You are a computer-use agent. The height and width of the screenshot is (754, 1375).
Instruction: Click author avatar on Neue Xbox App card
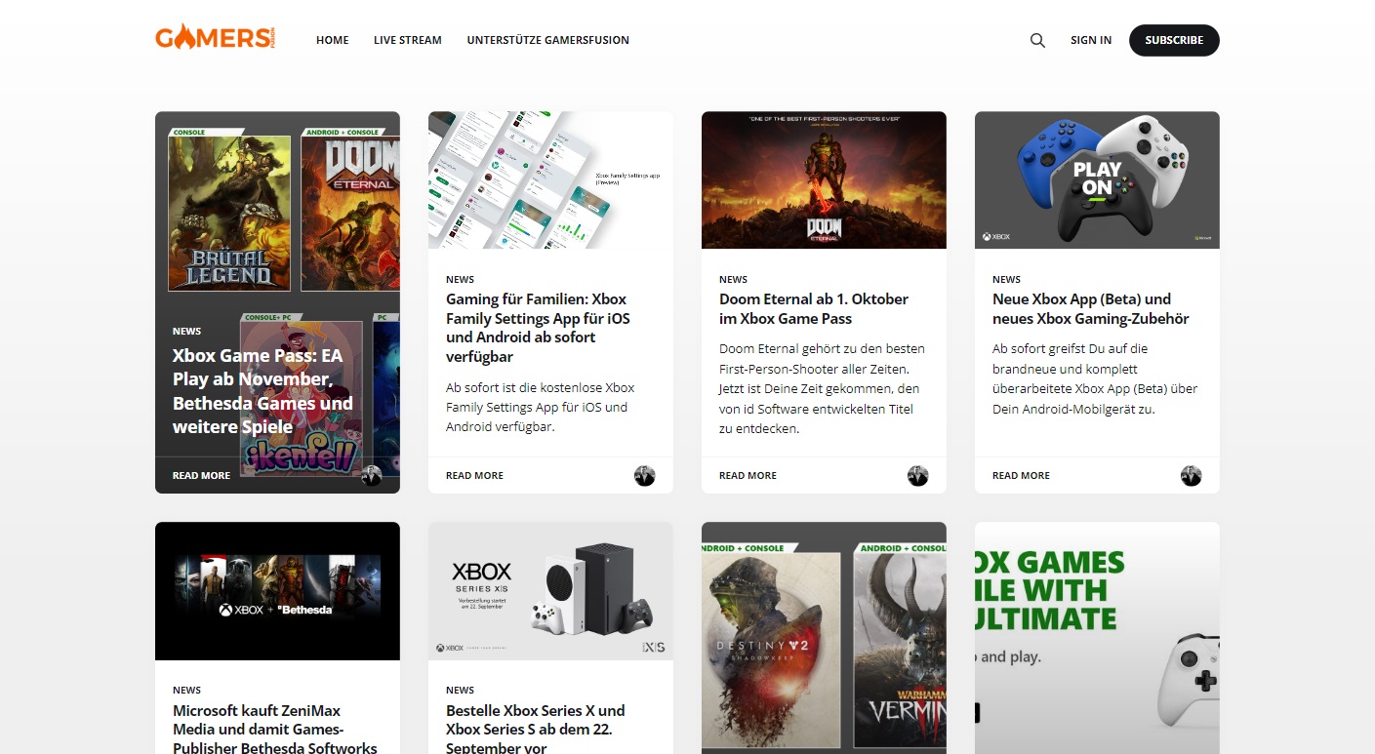pos(1191,476)
